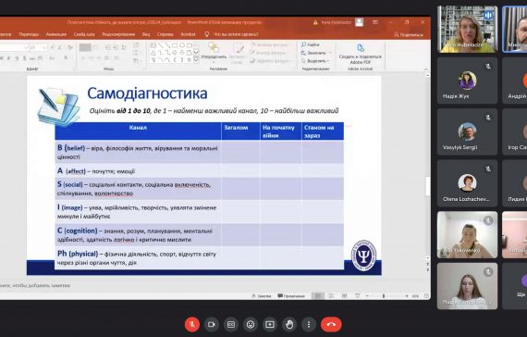Open the Acrobat ribbon tab
Screen dimensions: 527x337
(188, 34)
